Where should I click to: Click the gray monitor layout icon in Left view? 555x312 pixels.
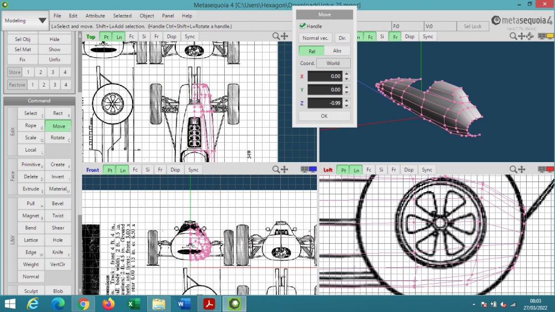(542, 169)
